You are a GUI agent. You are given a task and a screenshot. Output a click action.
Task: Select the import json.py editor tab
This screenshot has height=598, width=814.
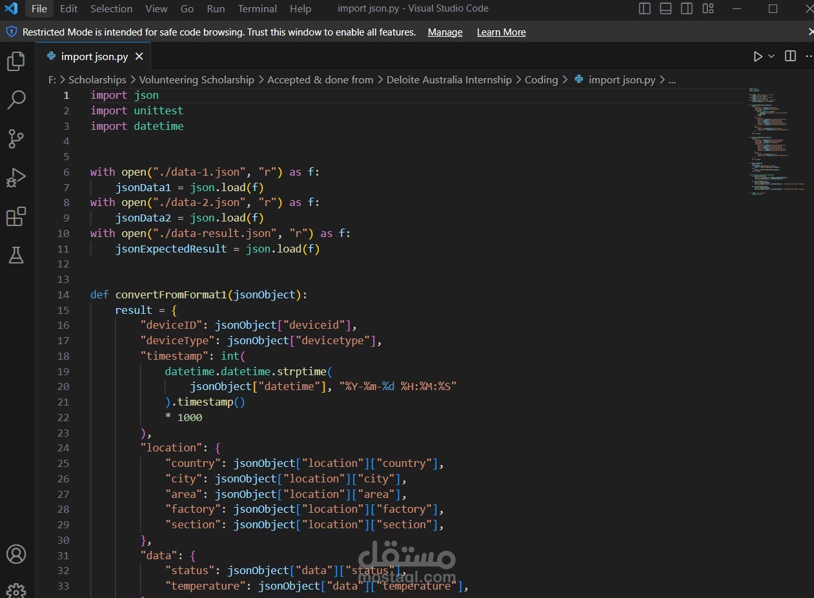pyautogui.click(x=94, y=56)
